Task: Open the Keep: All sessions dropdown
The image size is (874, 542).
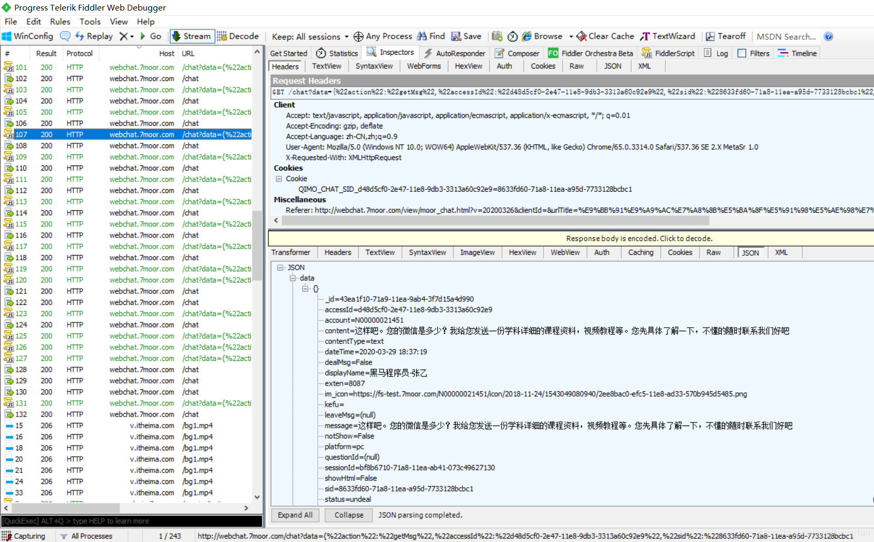Action: coord(310,37)
